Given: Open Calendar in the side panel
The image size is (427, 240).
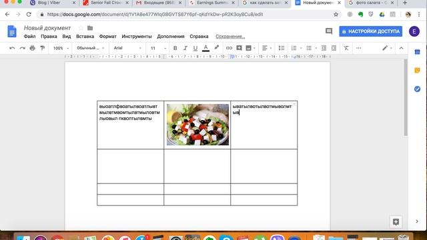Looking at the screenshot, I should [x=417, y=52].
